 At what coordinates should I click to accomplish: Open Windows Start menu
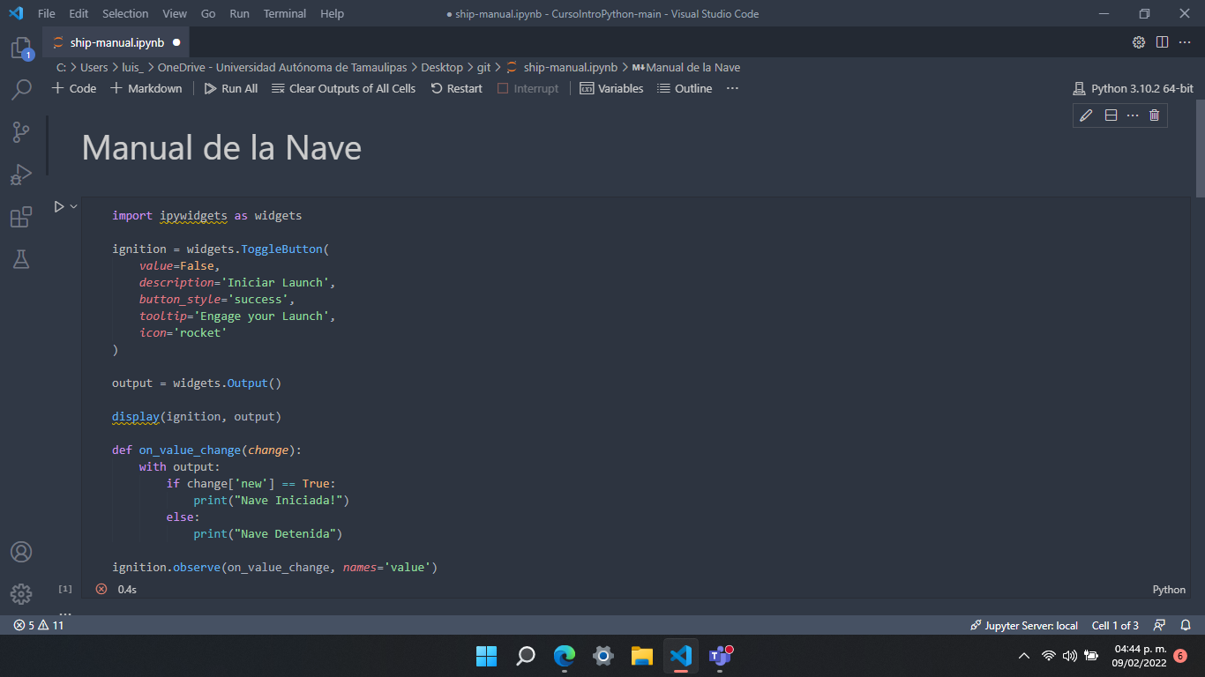487,656
